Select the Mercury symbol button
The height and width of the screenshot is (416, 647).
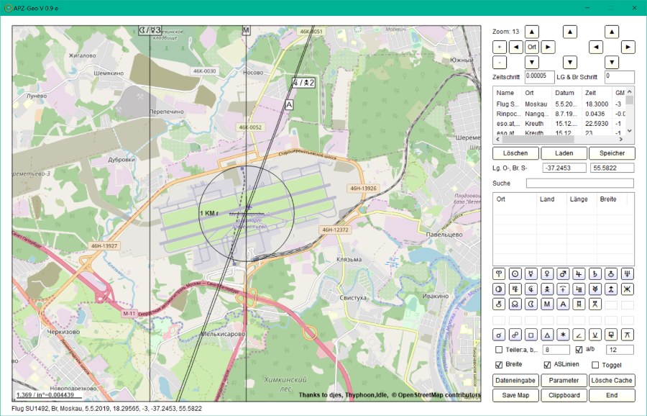531,274
